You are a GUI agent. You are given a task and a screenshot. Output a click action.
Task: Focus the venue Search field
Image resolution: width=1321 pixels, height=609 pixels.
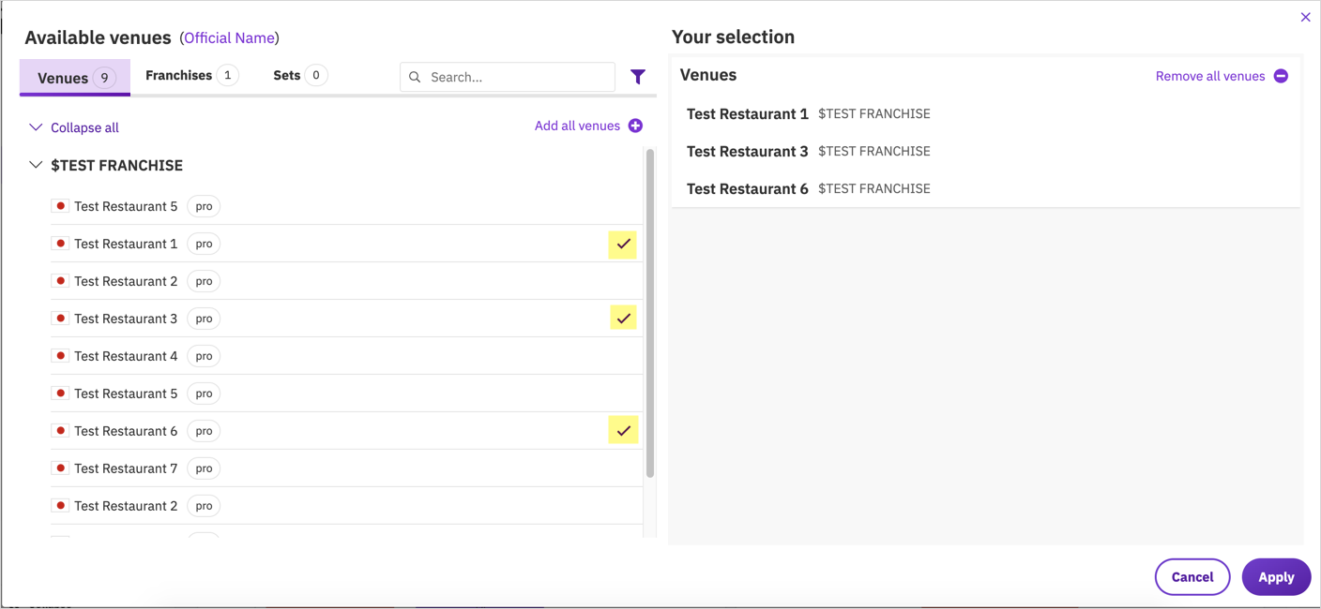(x=508, y=77)
